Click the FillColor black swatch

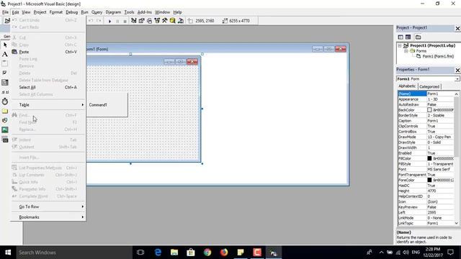click(x=429, y=158)
